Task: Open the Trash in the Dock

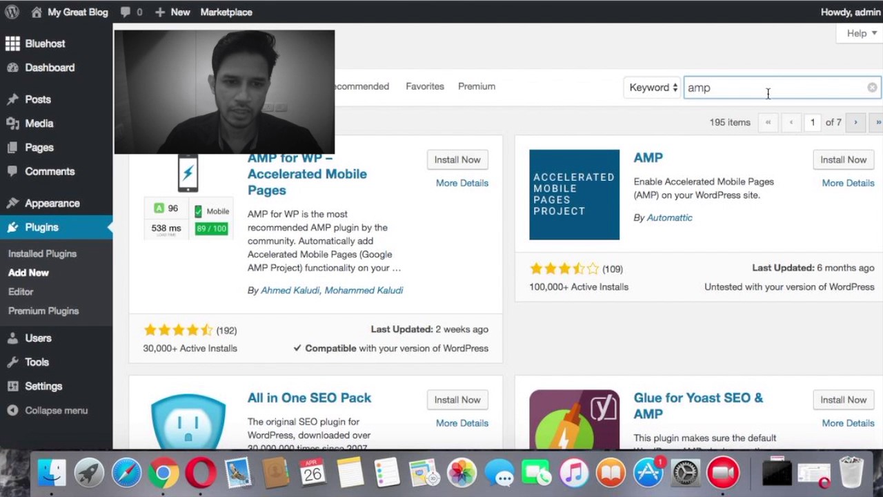Action: pos(852,474)
